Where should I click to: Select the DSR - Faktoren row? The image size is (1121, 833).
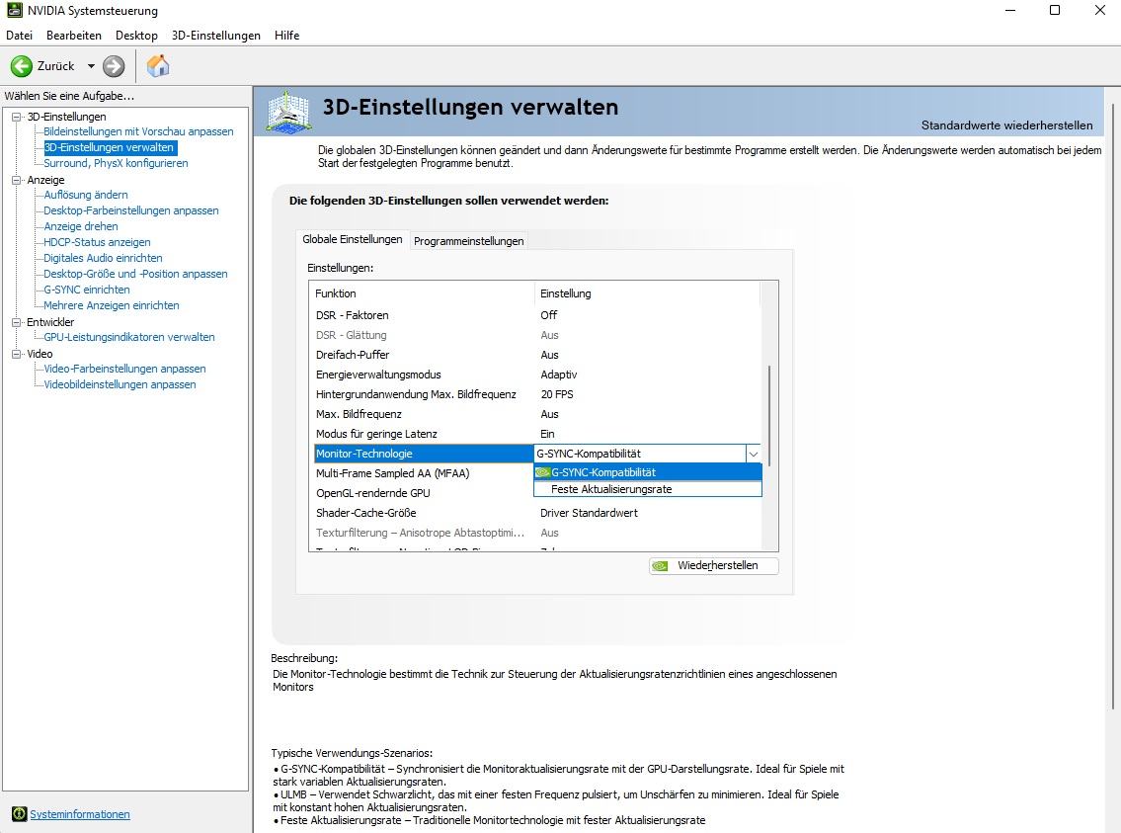coord(537,315)
